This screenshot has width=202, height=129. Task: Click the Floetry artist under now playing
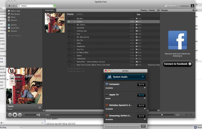(10, 109)
